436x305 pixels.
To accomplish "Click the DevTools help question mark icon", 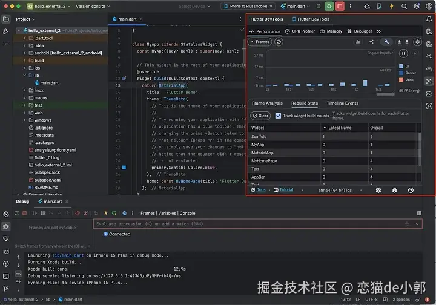I will [x=411, y=190].
